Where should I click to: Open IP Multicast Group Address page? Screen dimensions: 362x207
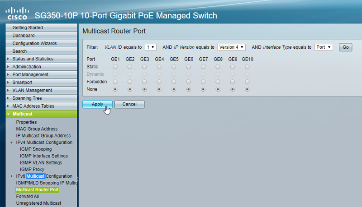(x=43, y=136)
